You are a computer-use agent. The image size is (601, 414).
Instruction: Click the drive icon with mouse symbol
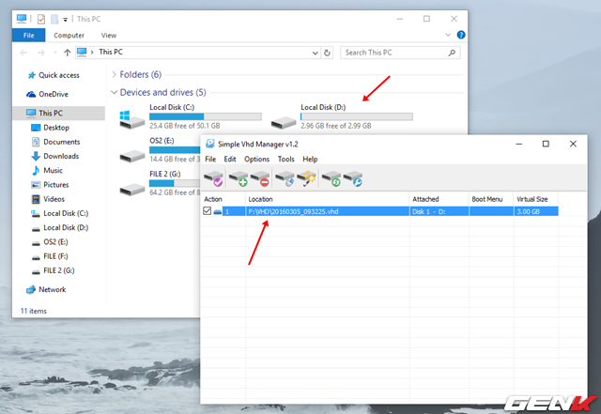[x=285, y=178]
